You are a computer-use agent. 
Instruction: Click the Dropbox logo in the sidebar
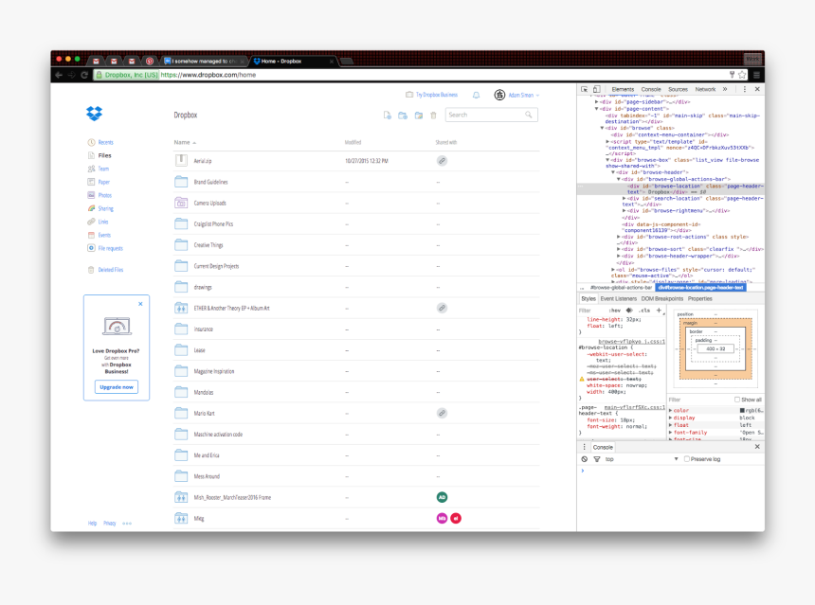(x=94, y=114)
